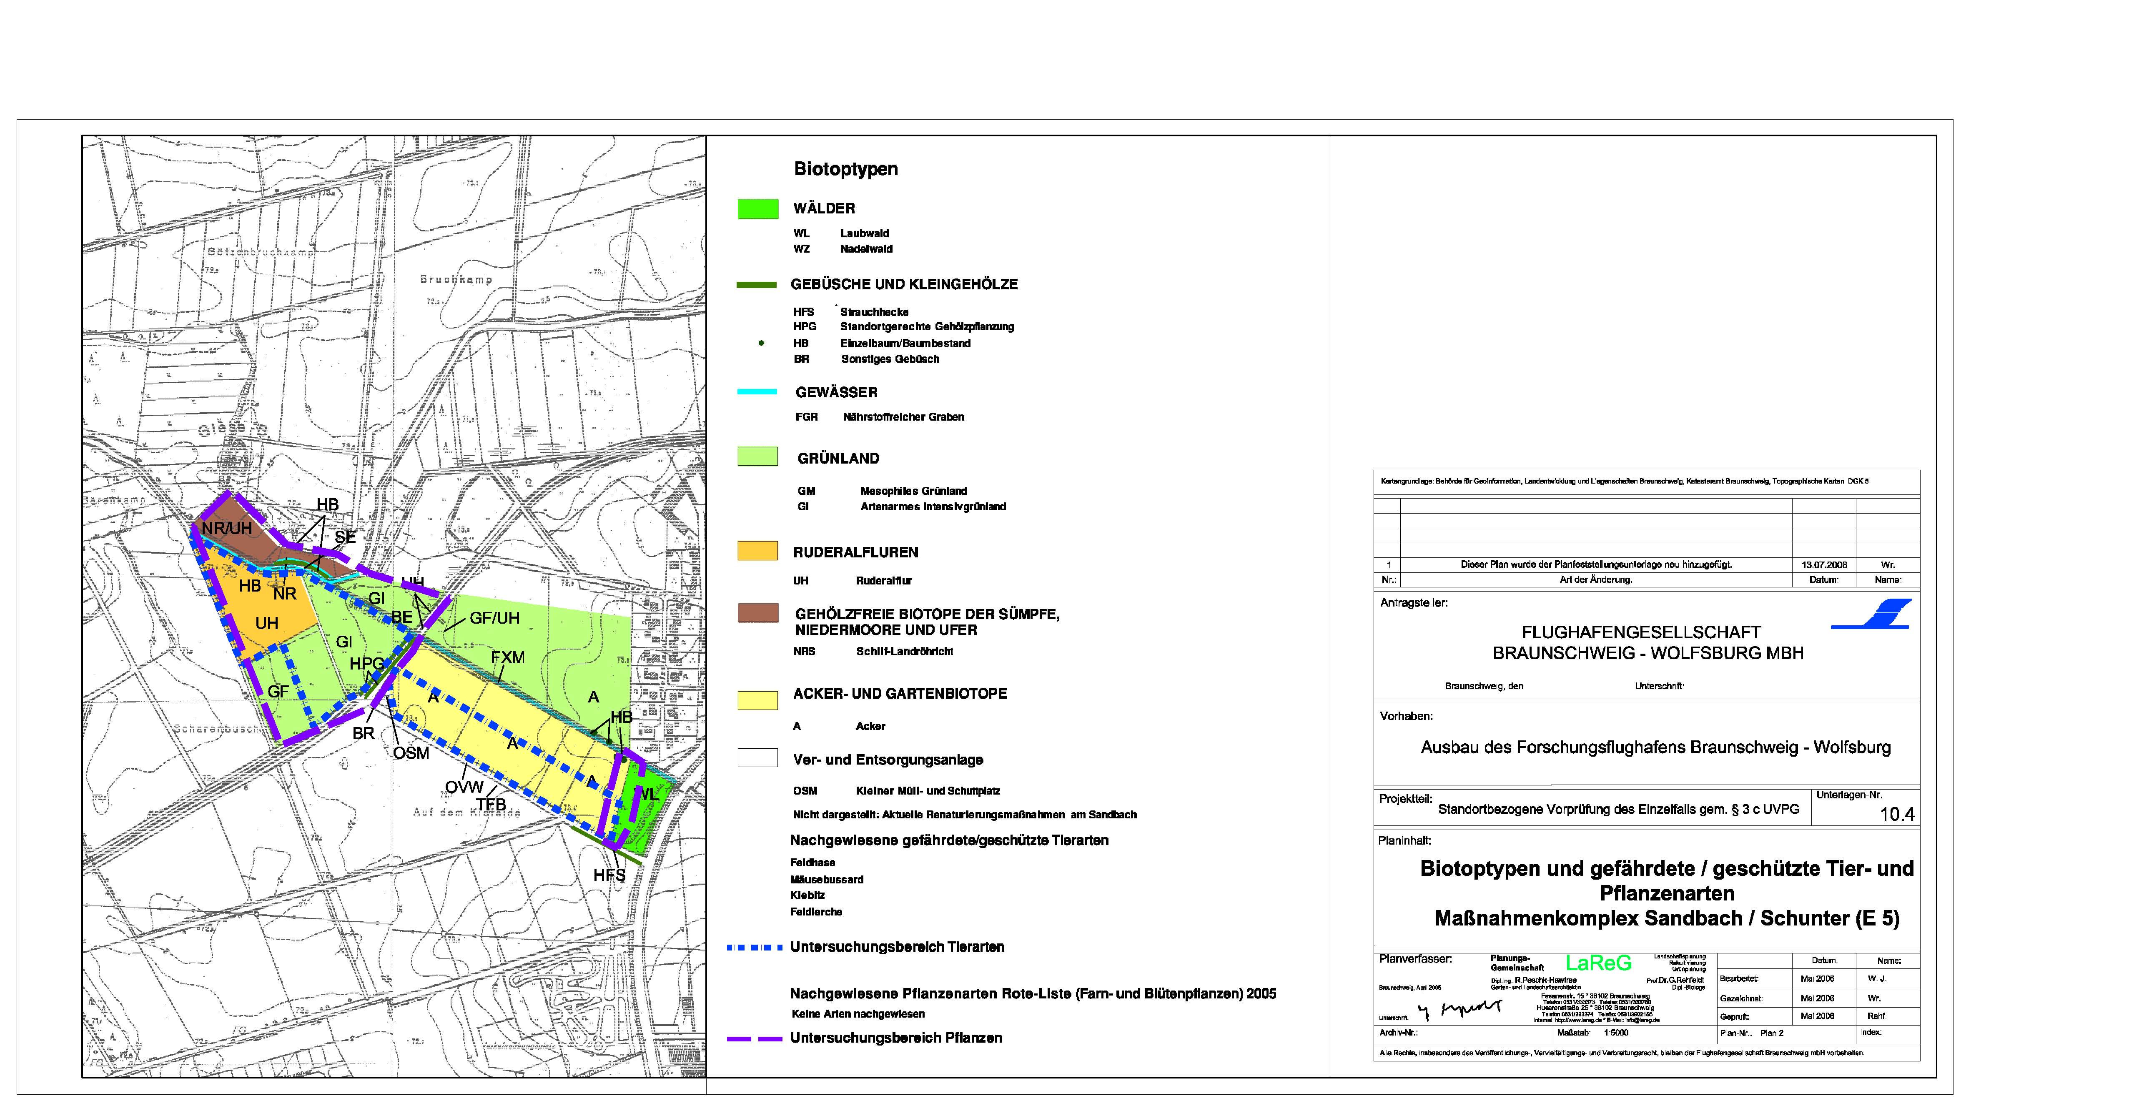
Task: Click the 'Standortbezogene Vorprüfung' project part text
Action: point(1618,810)
